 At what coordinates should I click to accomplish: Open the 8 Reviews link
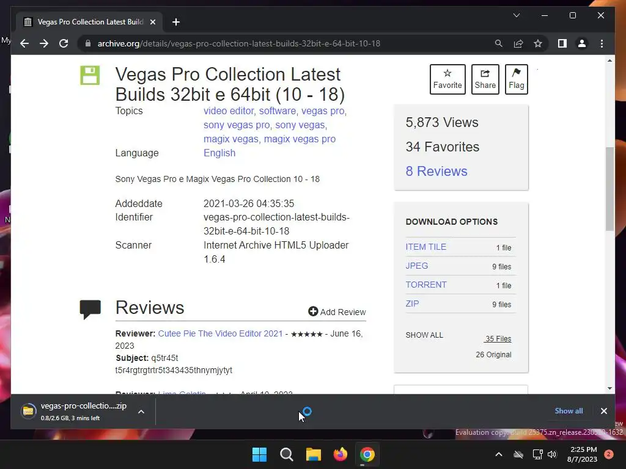coord(436,171)
